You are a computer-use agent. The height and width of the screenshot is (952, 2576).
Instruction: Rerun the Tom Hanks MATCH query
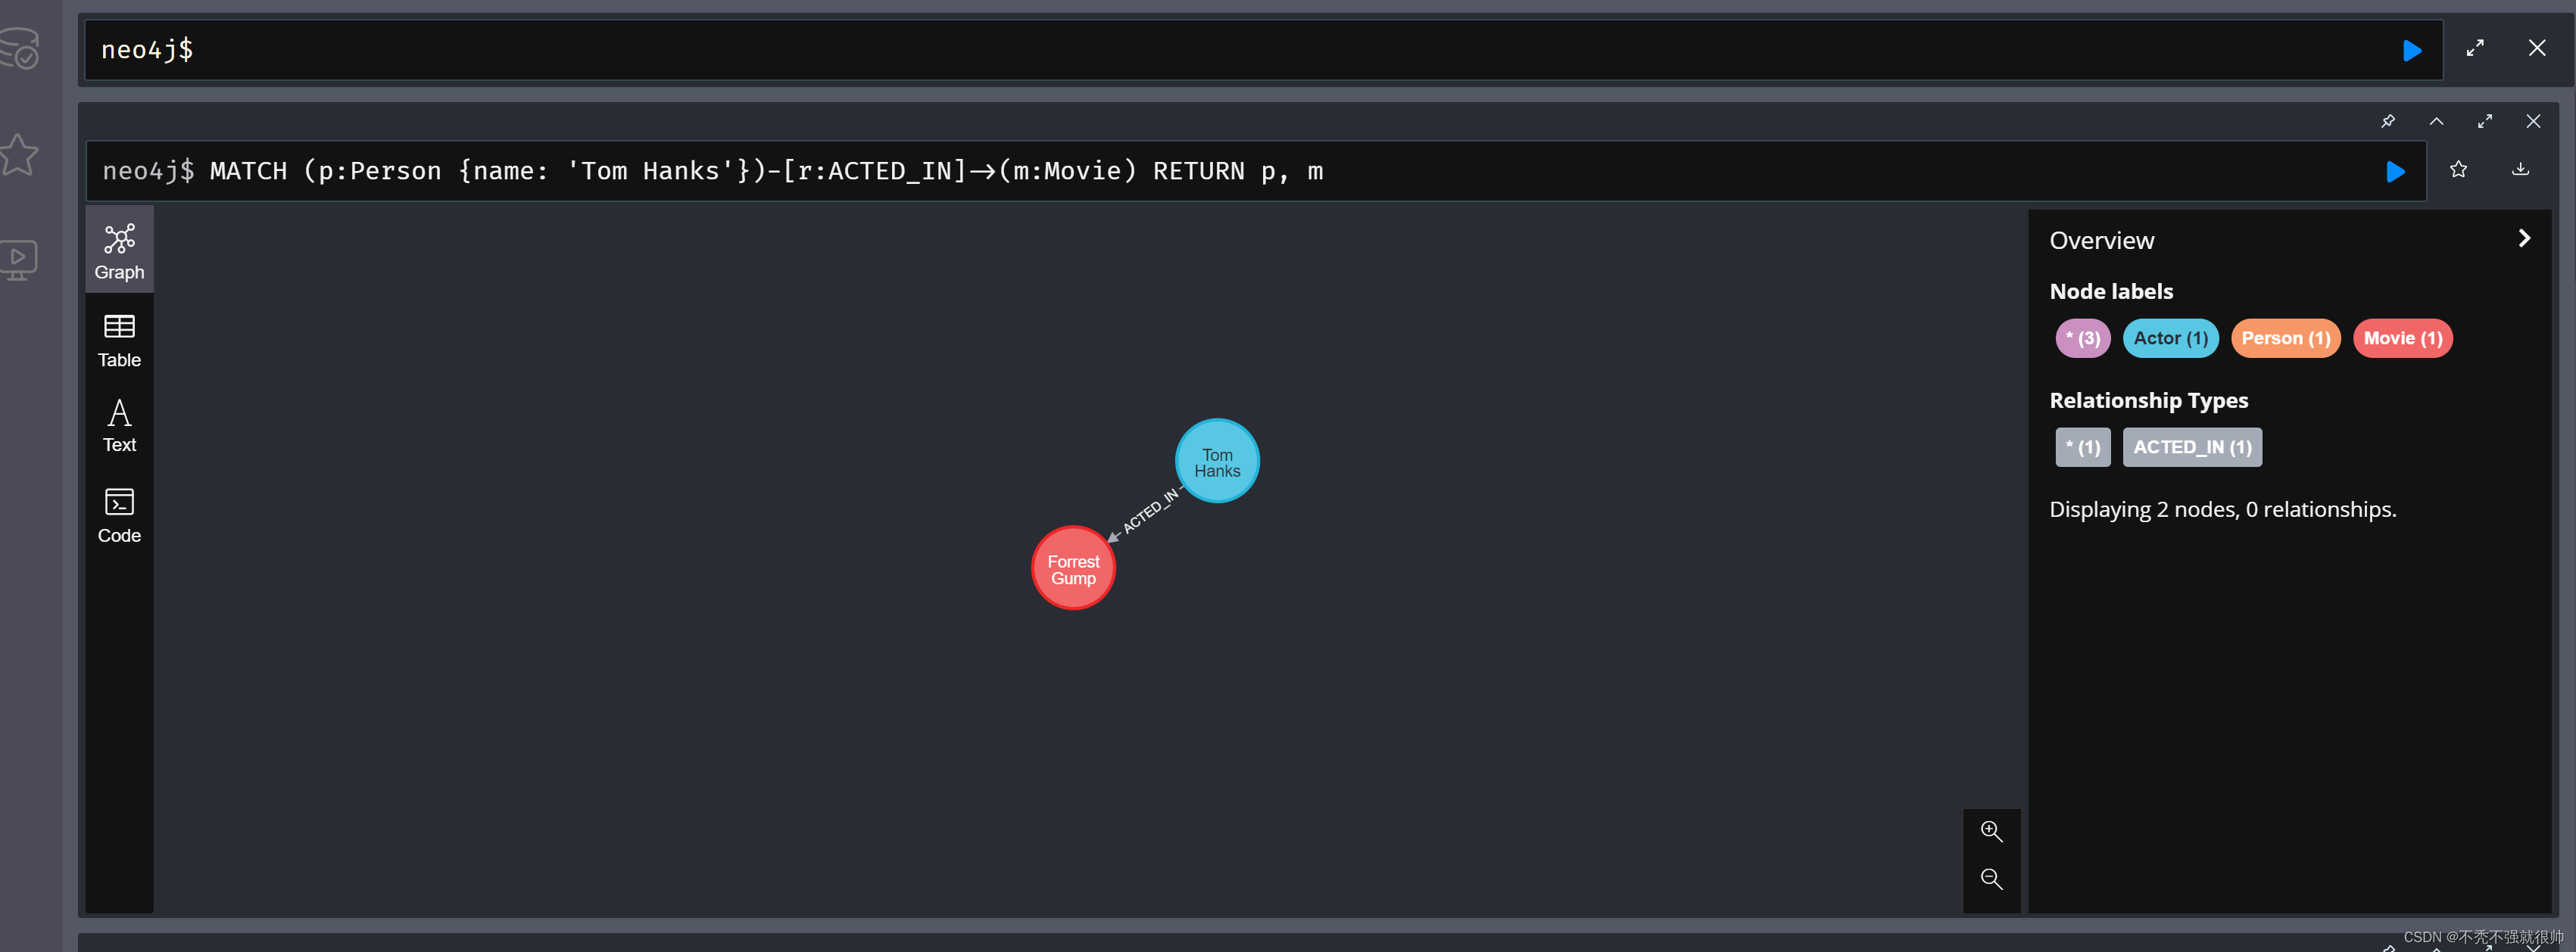(2395, 172)
